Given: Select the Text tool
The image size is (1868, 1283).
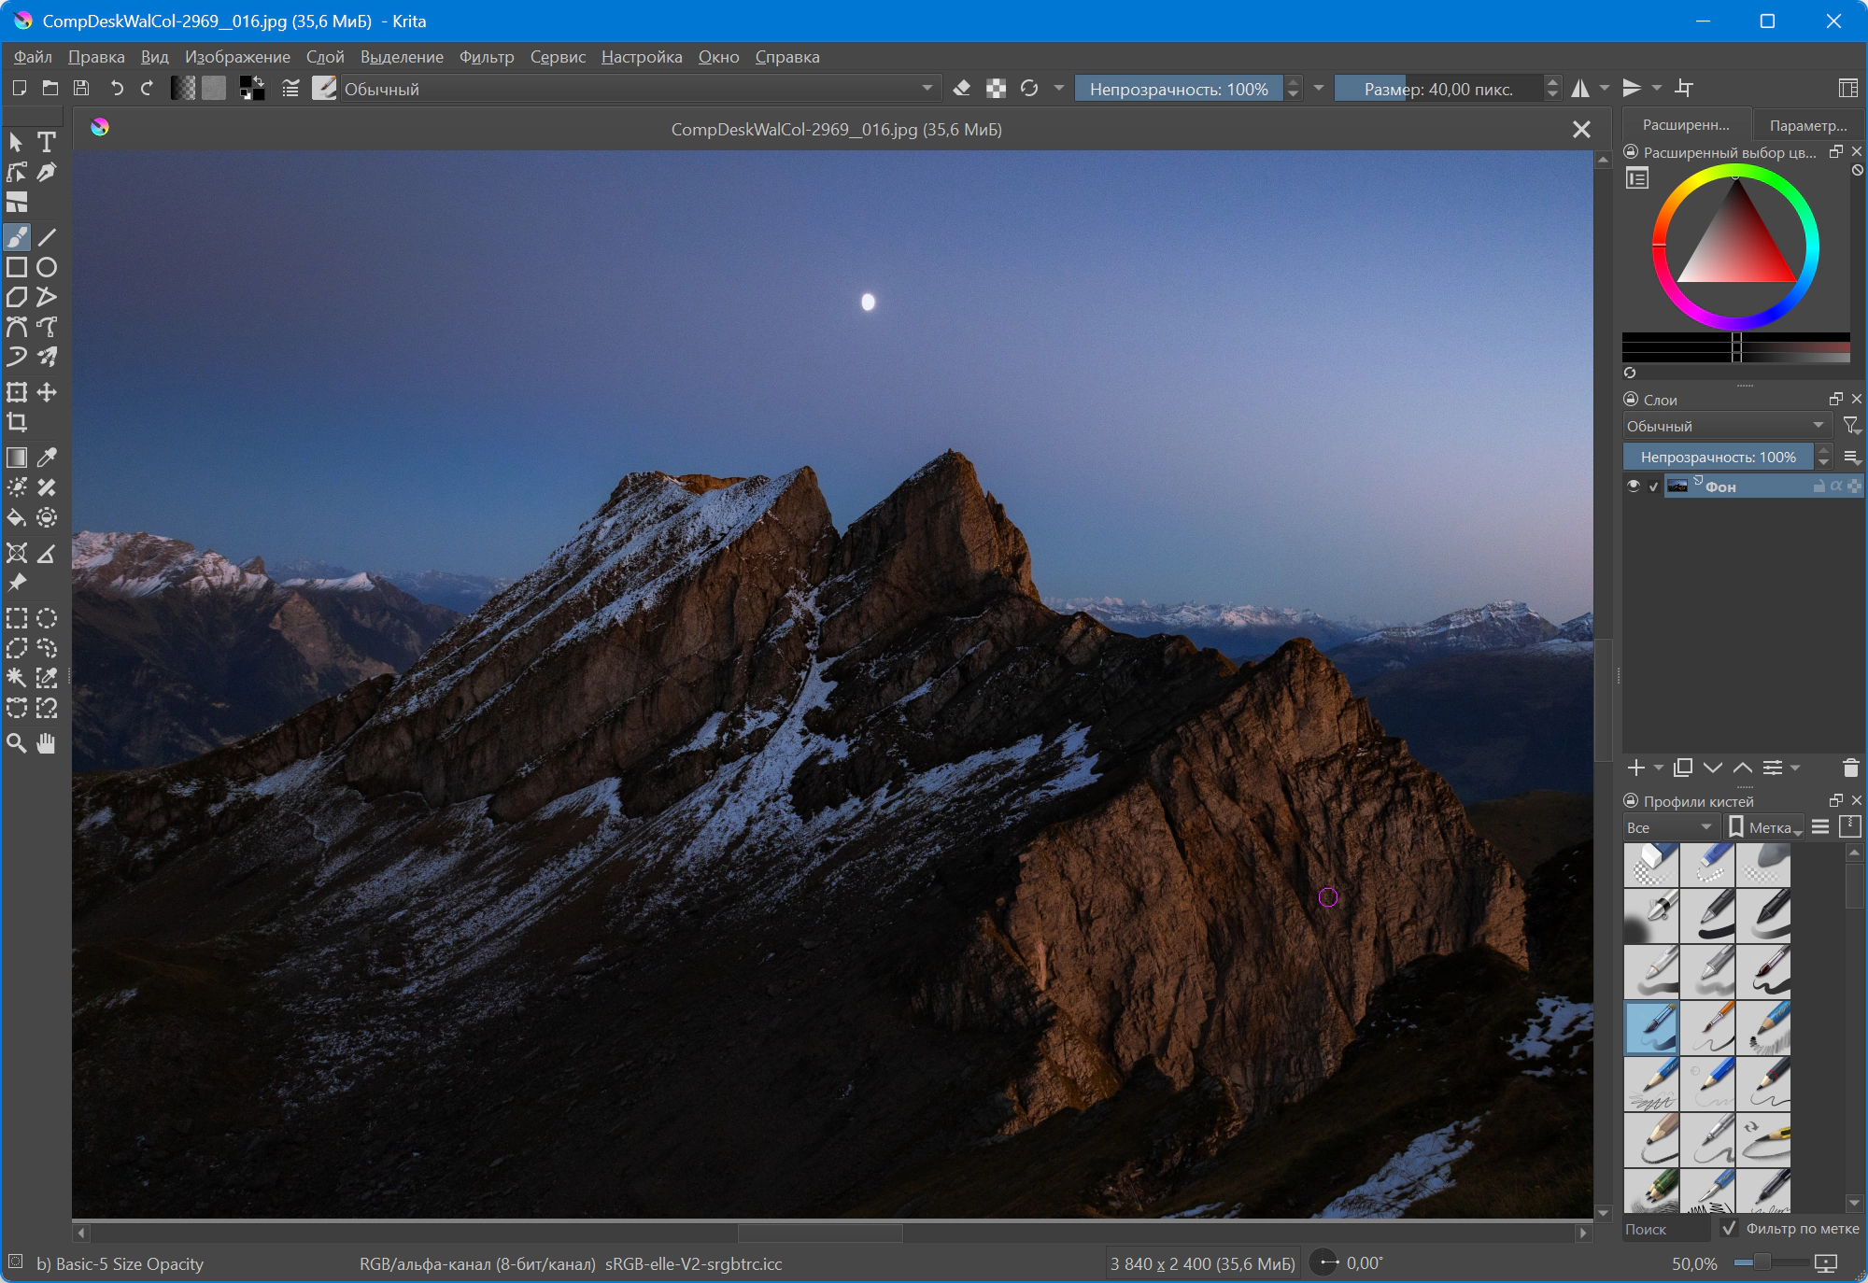Looking at the screenshot, I should click(x=47, y=142).
